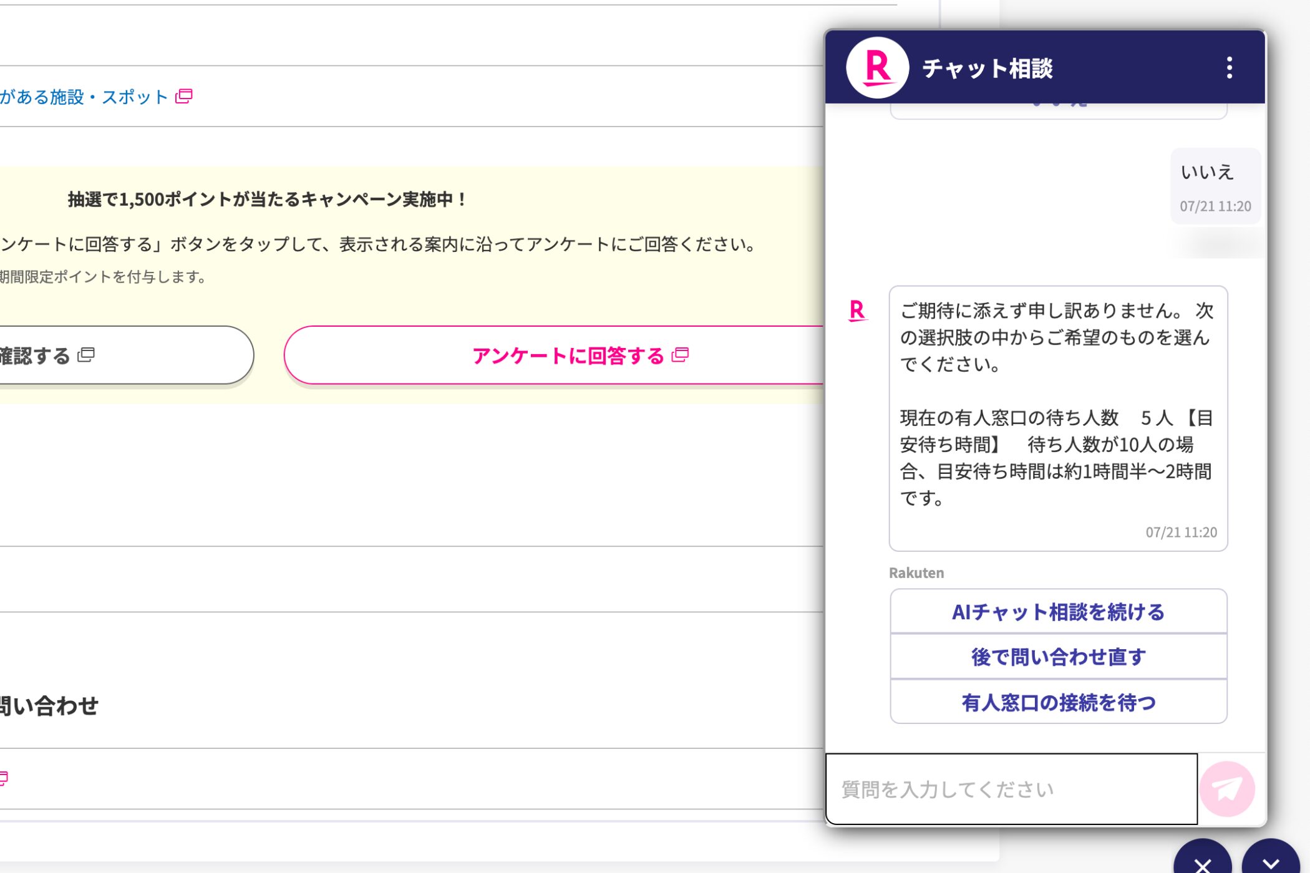Click external-link icon next to スポット
The height and width of the screenshot is (873, 1310).
[x=184, y=96]
